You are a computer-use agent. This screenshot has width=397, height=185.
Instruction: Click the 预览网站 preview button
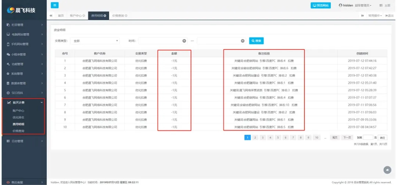pos(321,5)
